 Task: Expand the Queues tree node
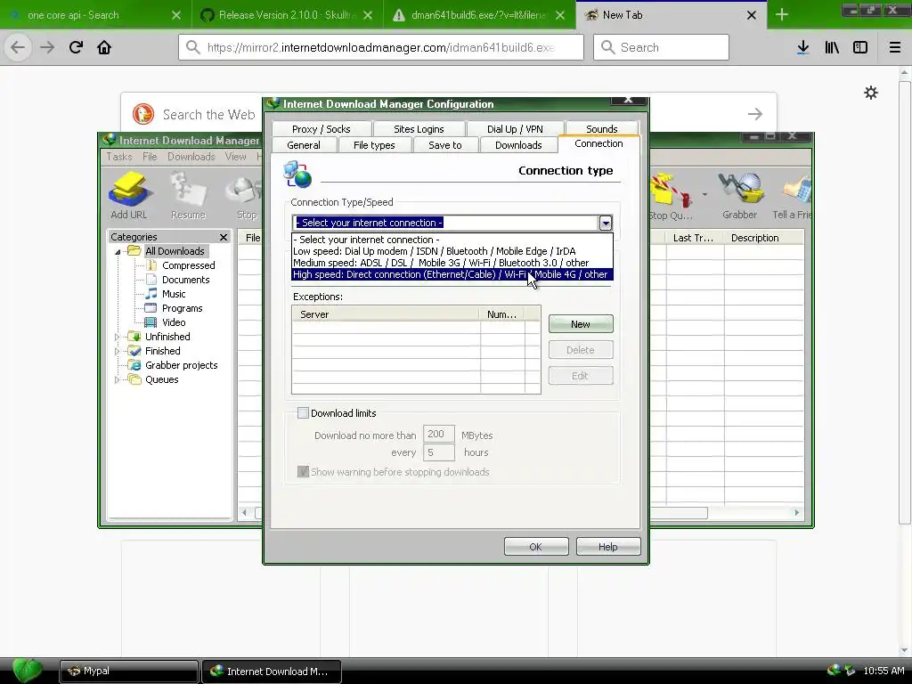point(118,379)
